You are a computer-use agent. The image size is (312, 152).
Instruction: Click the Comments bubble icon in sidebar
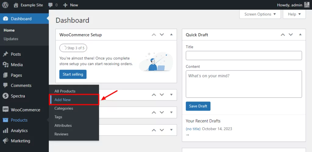pyautogui.click(x=5, y=85)
